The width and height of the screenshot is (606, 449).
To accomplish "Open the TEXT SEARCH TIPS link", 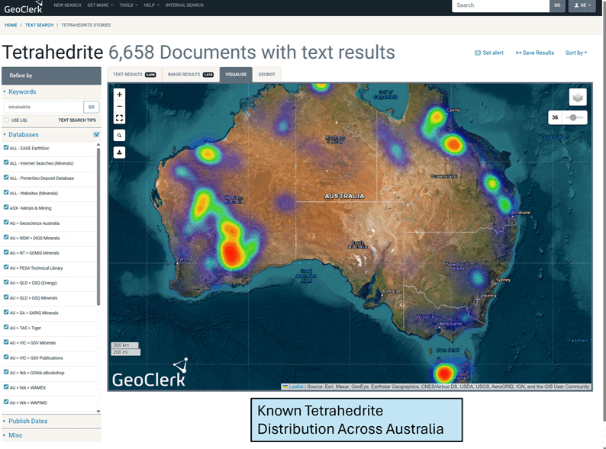I will click(x=77, y=120).
